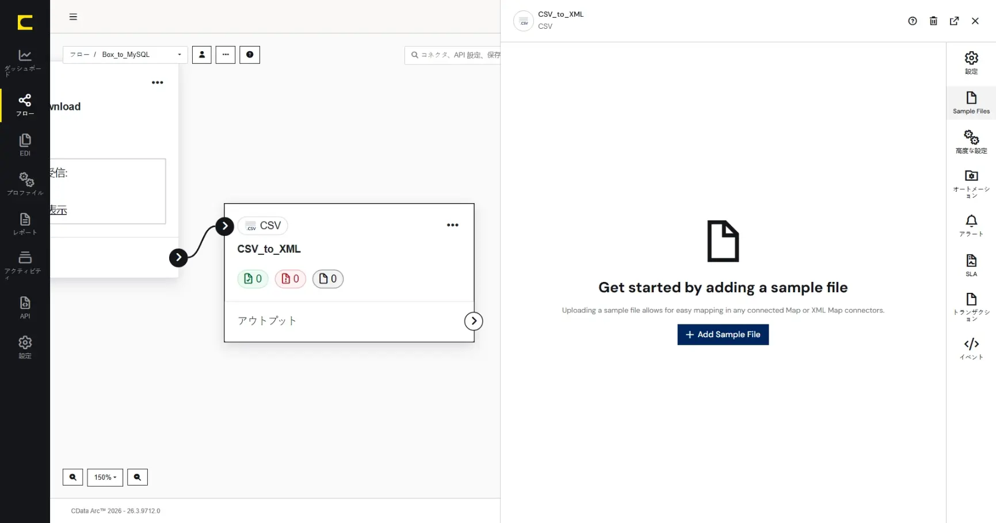Image resolution: width=996 pixels, height=523 pixels.
Task: Click the CSV_to_XML title in the panel header
Action: (560, 14)
